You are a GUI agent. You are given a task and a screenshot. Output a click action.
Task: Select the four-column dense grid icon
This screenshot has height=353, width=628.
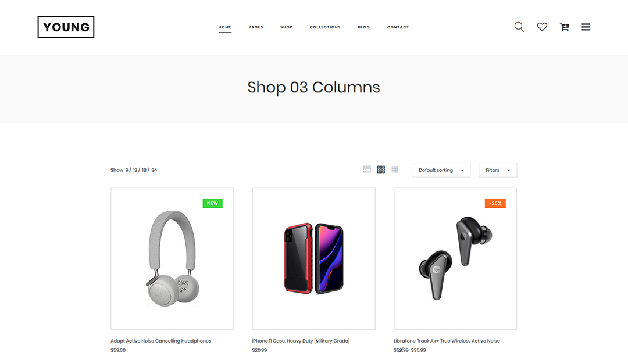pyautogui.click(x=395, y=170)
